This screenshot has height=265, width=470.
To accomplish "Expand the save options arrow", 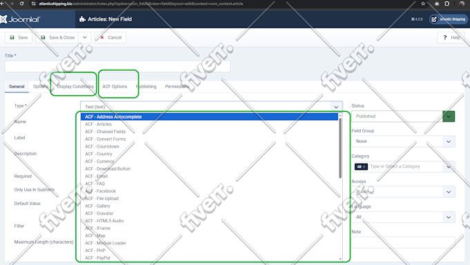I will (x=85, y=37).
